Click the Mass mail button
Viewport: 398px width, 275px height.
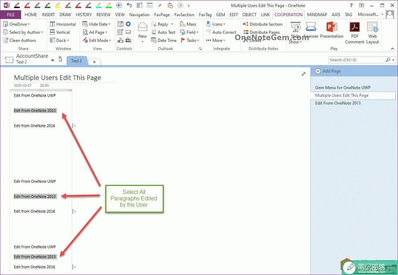point(188,24)
